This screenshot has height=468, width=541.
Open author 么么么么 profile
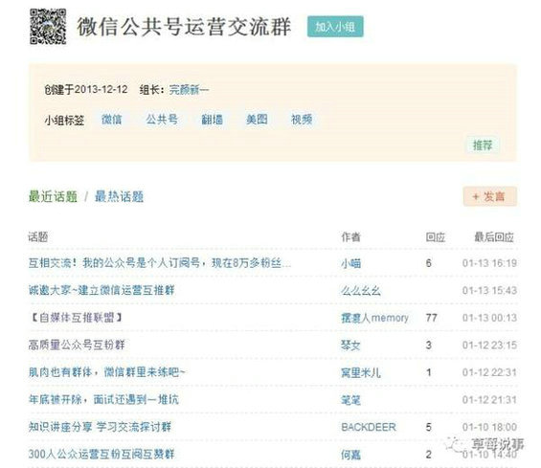(361, 290)
